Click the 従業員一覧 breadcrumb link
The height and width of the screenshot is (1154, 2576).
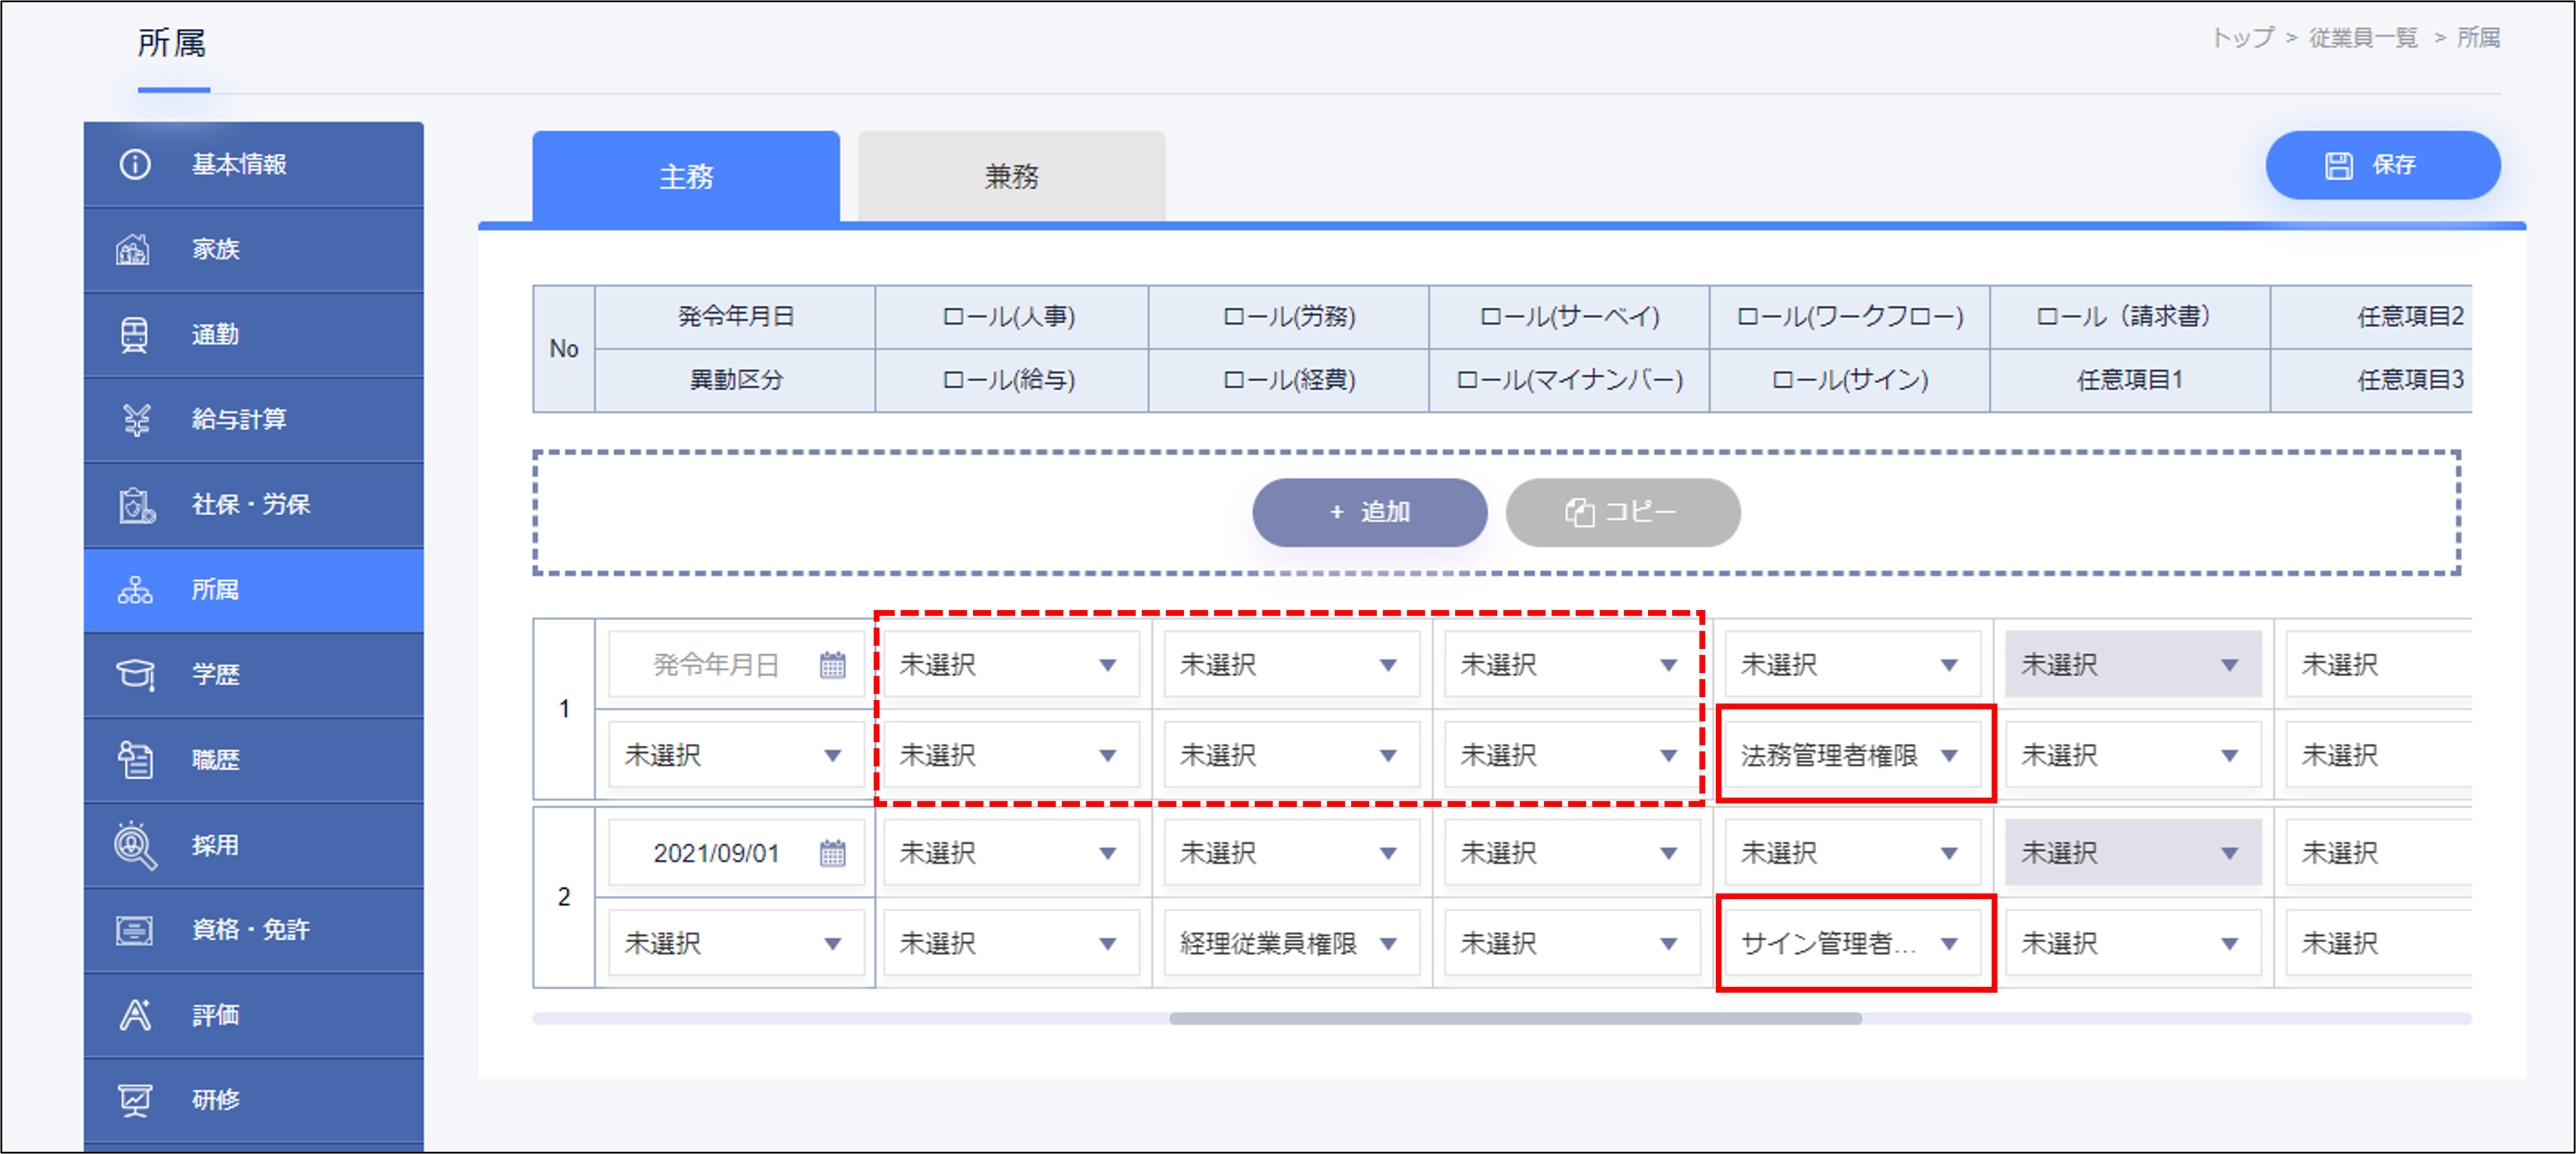tap(2362, 38)
